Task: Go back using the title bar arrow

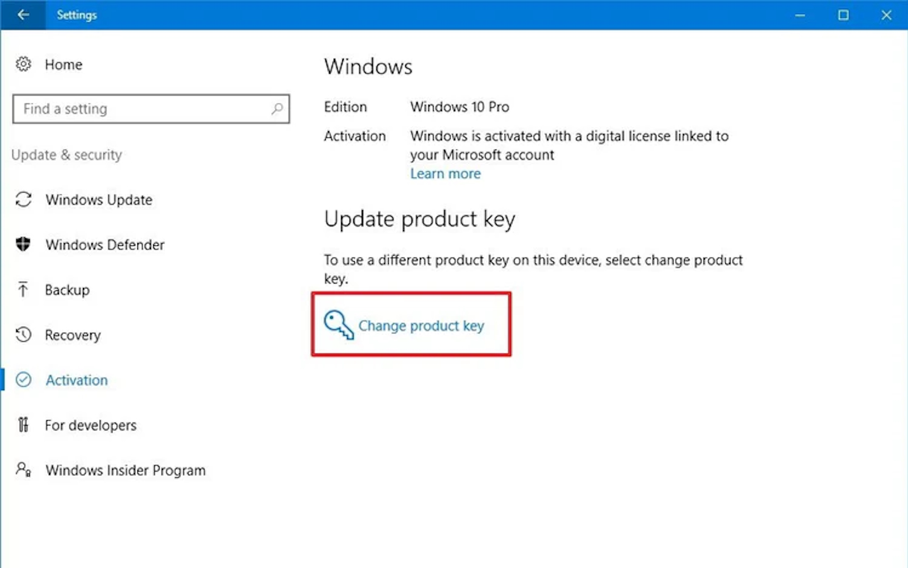Action: 23,15
